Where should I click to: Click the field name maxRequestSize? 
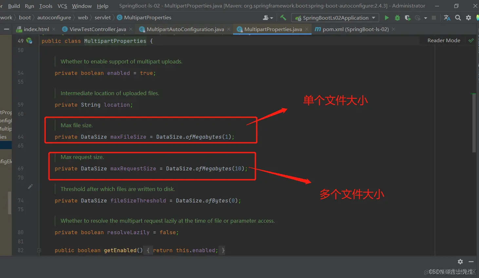click(x=133, y=168)
